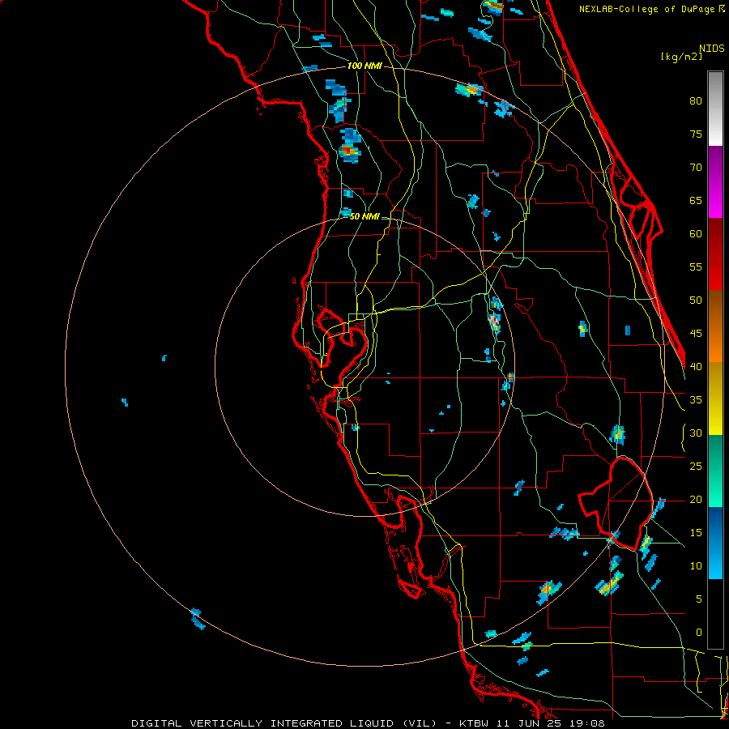Click the NIDS label above the scale
This screenshot has height=729, width=729.
[712, 49]
